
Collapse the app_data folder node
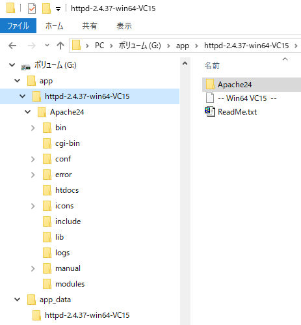coord(18,300)
